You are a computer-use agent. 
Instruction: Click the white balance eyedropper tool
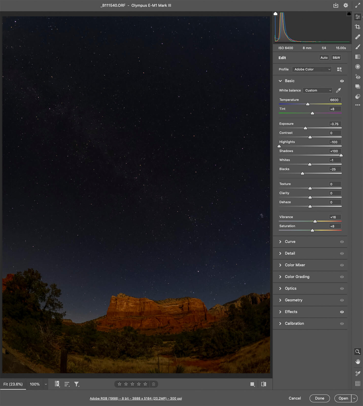[338, 90]
